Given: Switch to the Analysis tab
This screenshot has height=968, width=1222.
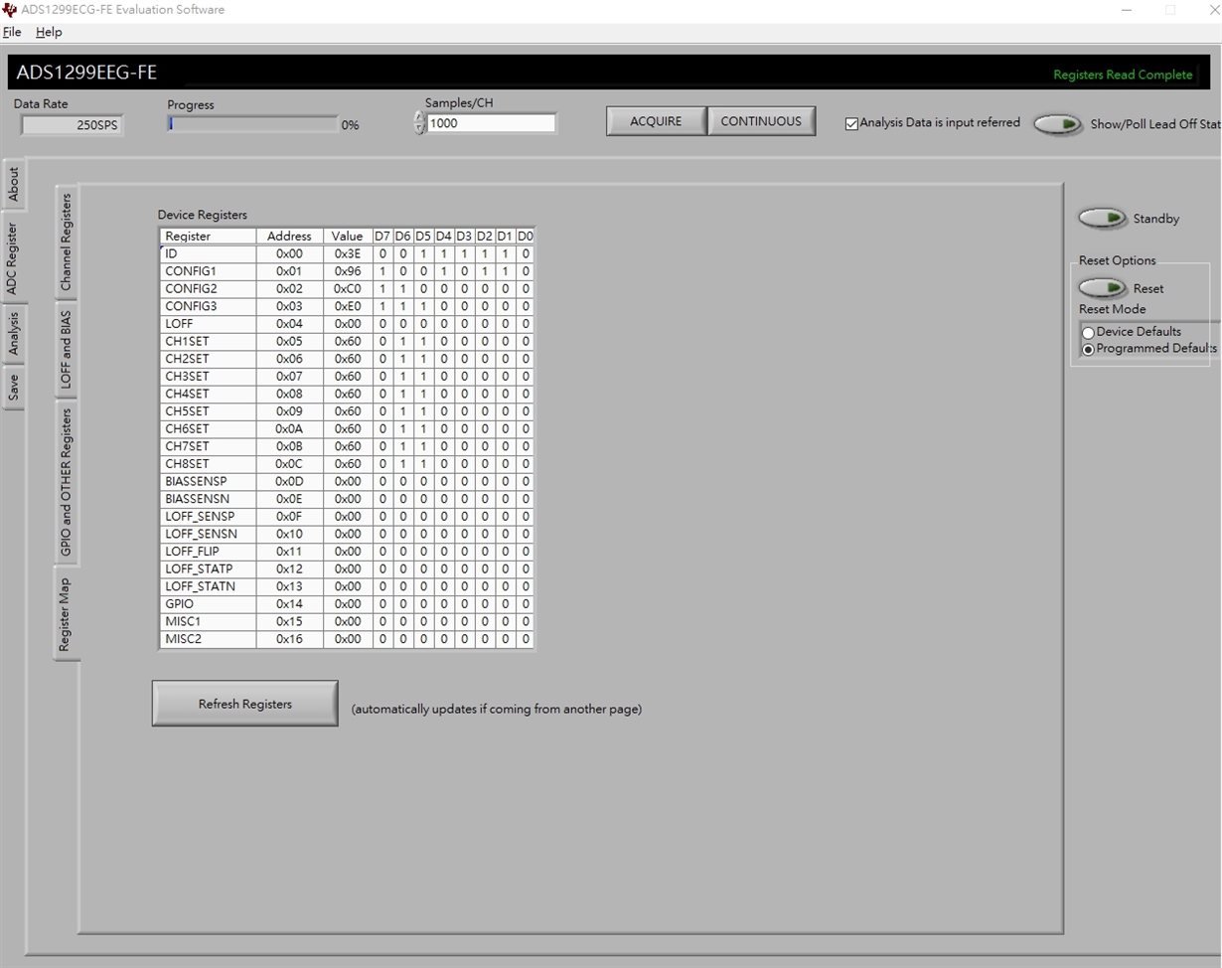Looking at the screenshot, I should point(13,334).
